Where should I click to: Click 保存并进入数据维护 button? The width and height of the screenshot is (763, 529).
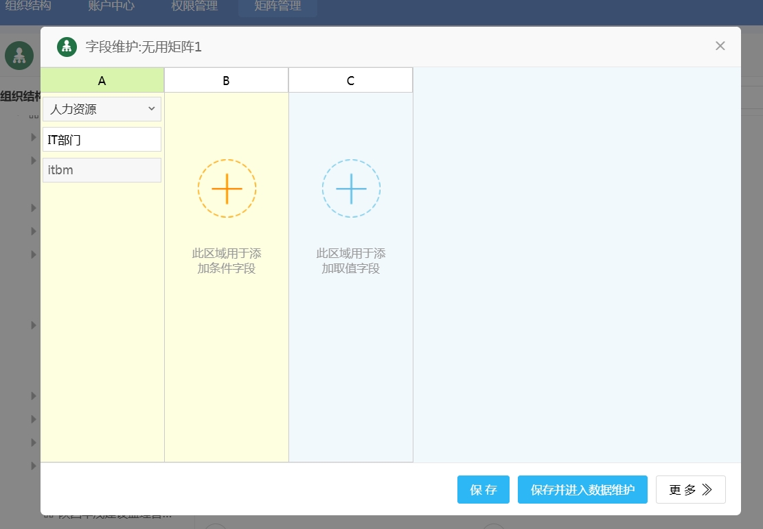tap(582, 490)
